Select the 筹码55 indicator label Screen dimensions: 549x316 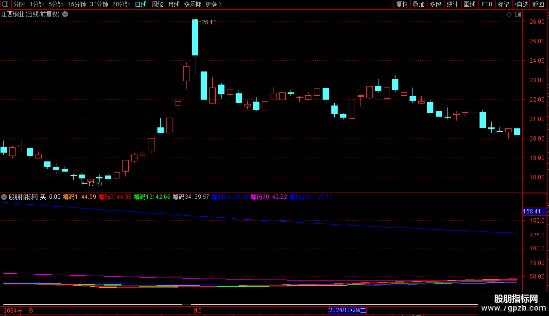pos(230,197)
